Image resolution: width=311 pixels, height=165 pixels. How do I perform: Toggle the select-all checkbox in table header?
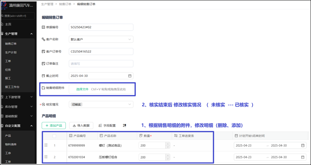(x=54, y=136)
